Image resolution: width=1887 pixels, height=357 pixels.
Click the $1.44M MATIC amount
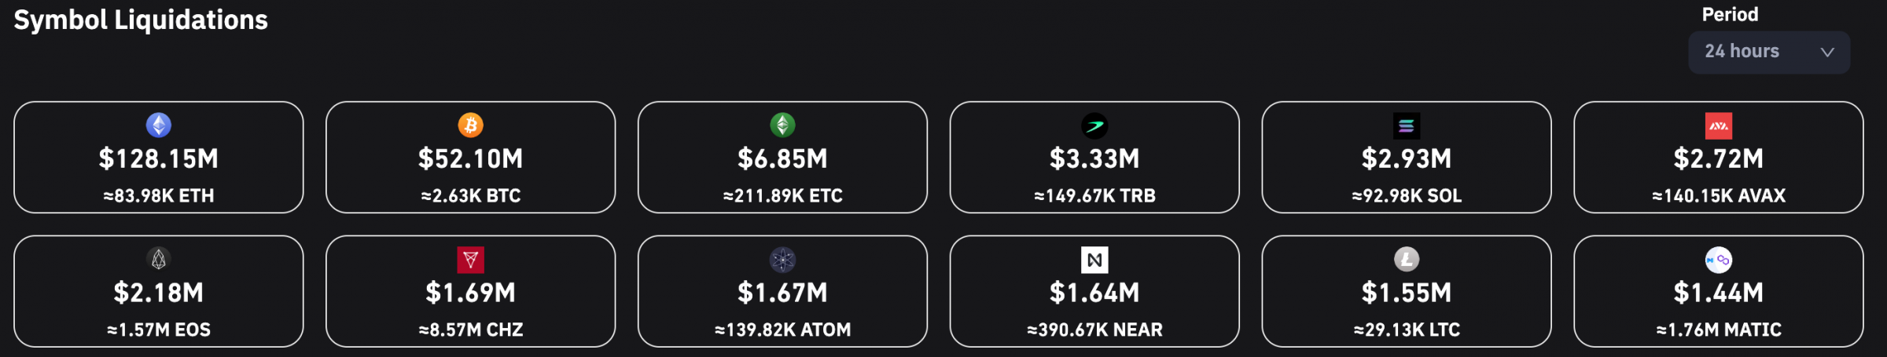pyautogui.click(x=1719, y=293)
